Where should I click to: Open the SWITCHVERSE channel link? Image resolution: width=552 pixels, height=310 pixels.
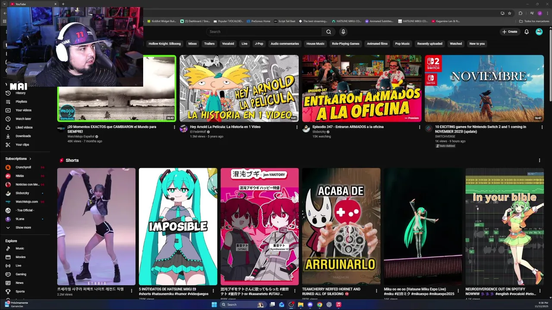tap(445, 136)
